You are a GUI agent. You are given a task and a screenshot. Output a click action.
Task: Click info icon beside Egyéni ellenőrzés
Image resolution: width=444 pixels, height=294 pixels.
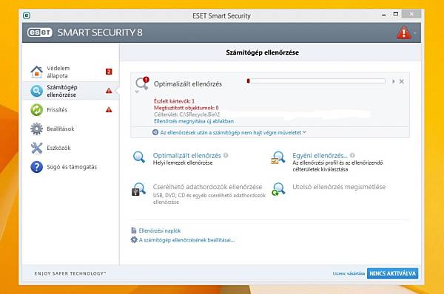(x=352, y=155)
